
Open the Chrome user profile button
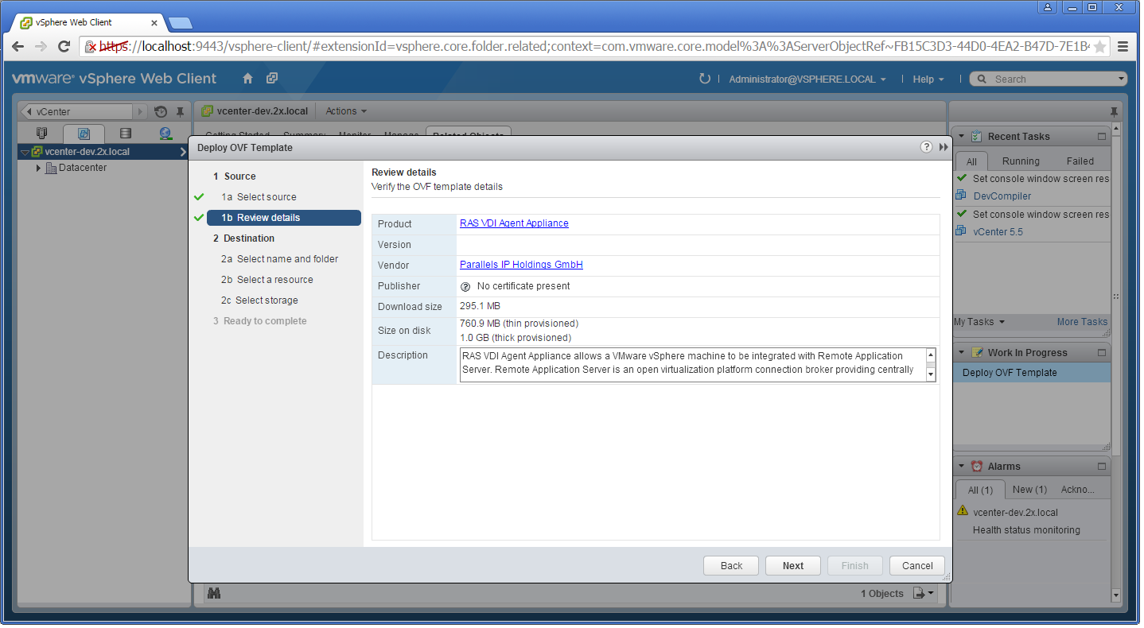(x=1048, y=7)
